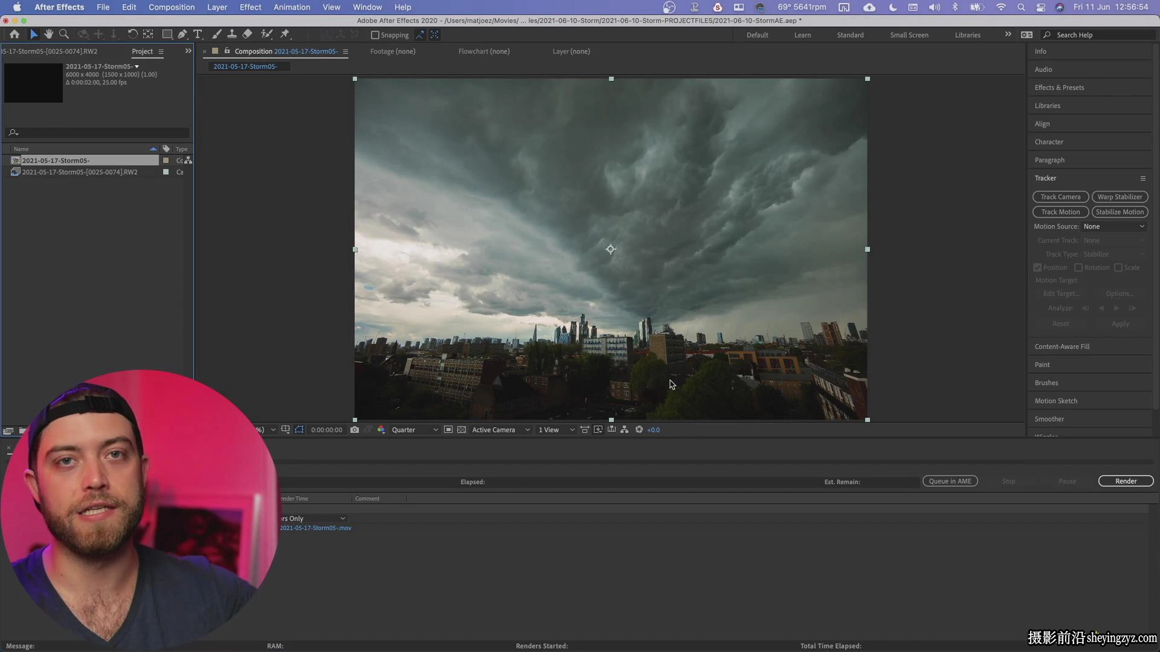Open the Motion Source dropdown
Screen dimensions: 1160x652
1114,226
